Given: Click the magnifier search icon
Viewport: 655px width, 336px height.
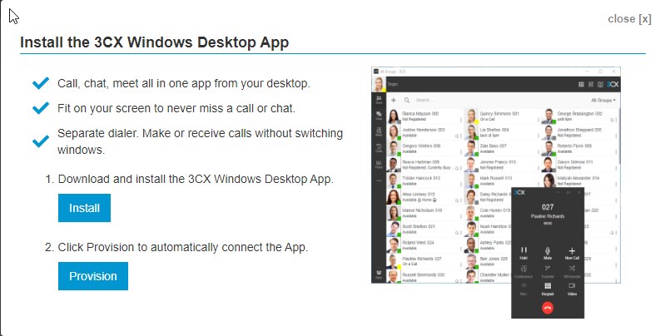Looking at the screenshot, I should point(406,100).
